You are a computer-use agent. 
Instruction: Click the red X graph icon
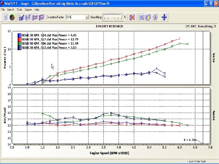click(132, 17)
